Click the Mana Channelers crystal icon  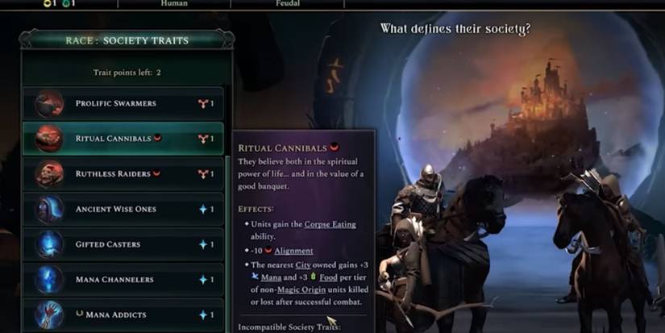click(49, 280)
